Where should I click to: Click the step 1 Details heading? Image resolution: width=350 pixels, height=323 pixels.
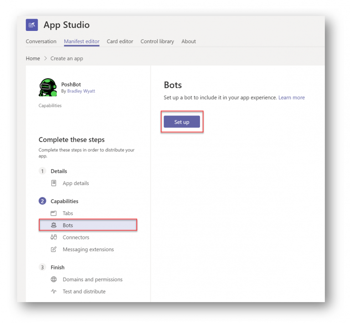[59, 171]
